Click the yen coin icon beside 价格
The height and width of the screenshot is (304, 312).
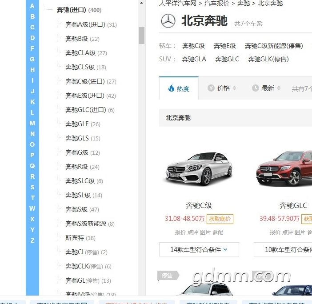[x=211, y=88]
